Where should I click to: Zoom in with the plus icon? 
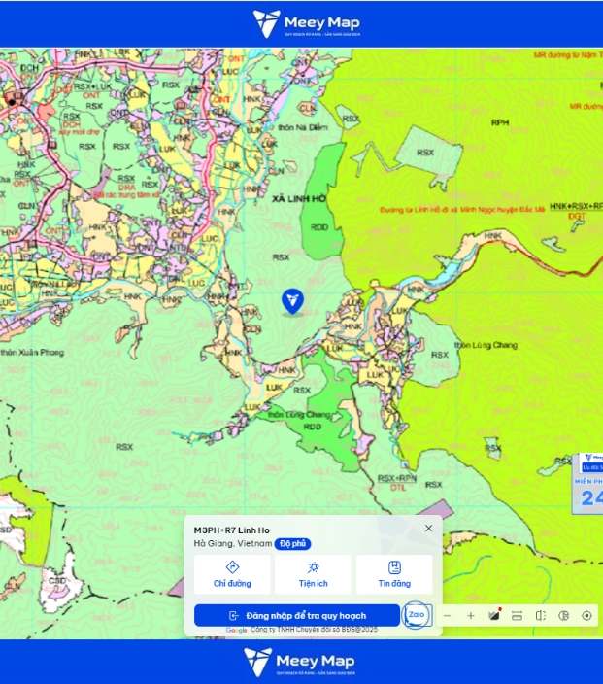tap(470, 616)
